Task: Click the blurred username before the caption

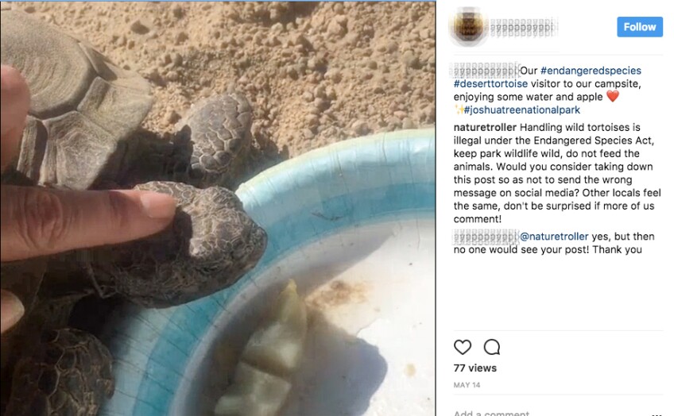Action: pos(486,71)
